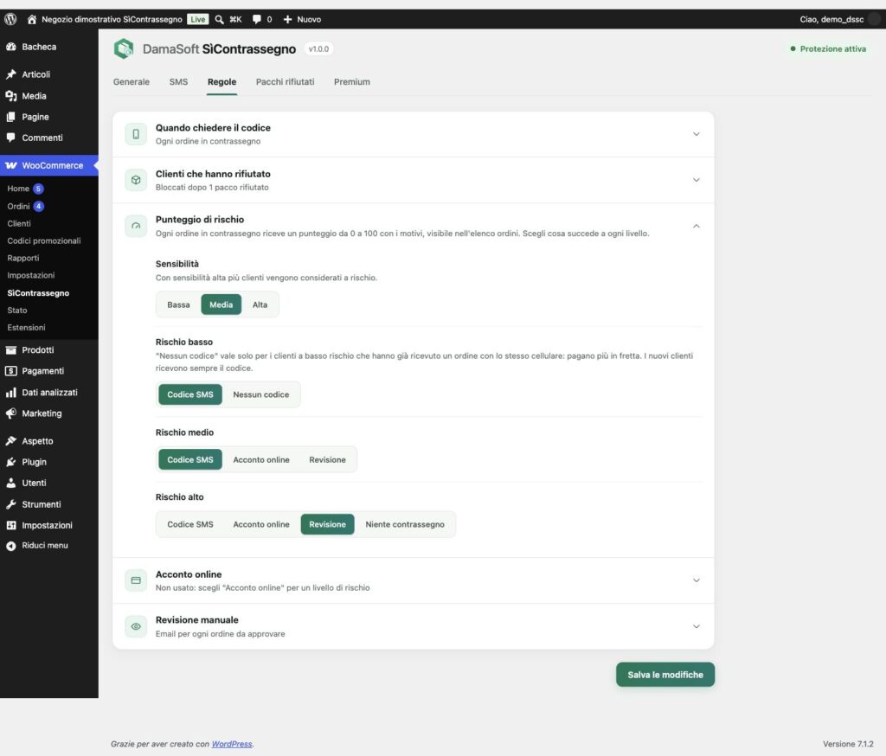Click the Pagine icon in sidebar

(x=10, y=117)
